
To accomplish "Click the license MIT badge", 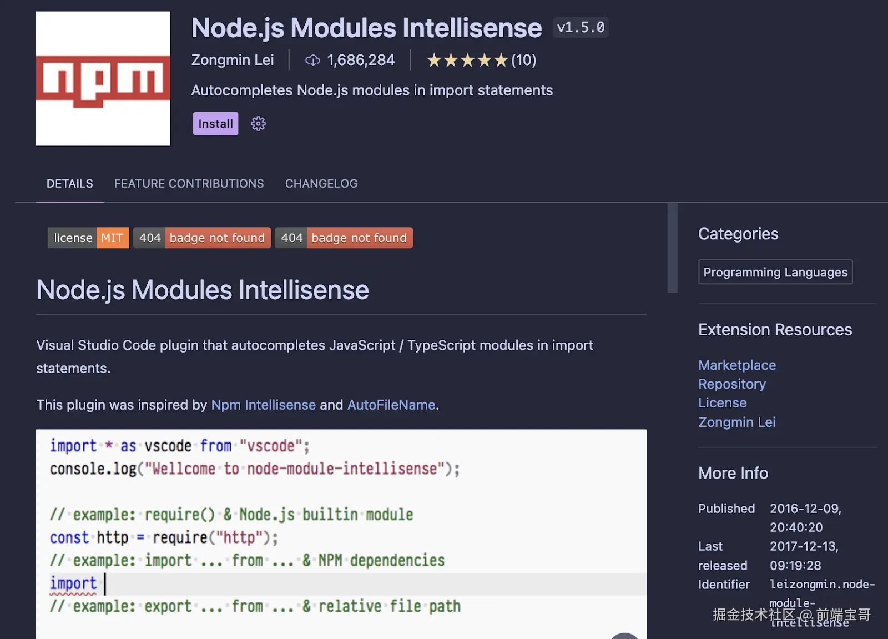I will 88,238.
